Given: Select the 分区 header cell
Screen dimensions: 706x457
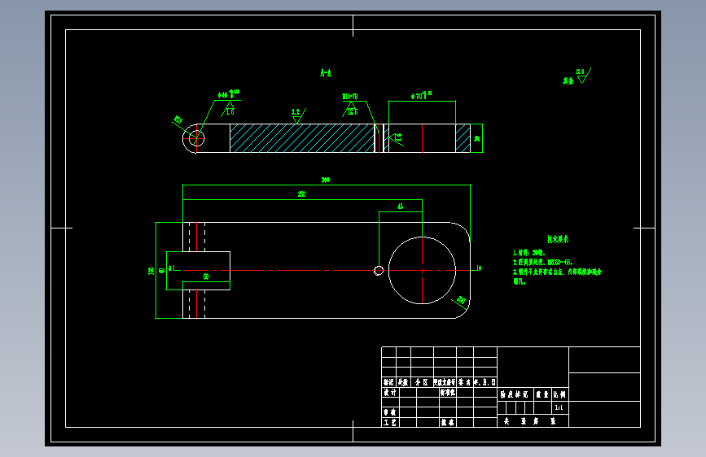Looking at the screenshot, I should coord(422,382).
